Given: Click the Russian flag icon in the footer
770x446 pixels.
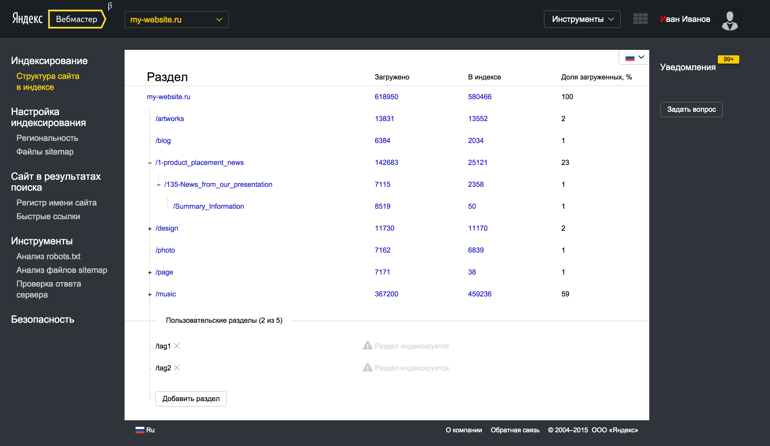Looking at the screenshot, I should [x=140, y=430].
